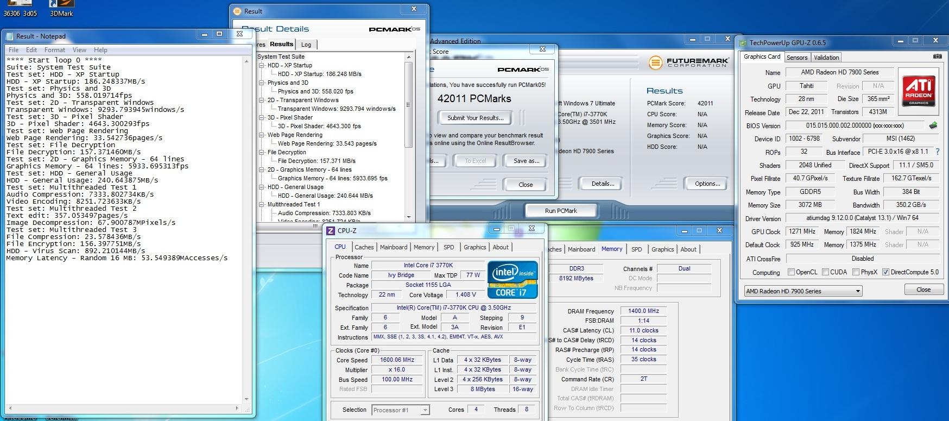Click the Options... button in PCMark
The width and height of the screenshot is (949, 421).
[707, 184]
